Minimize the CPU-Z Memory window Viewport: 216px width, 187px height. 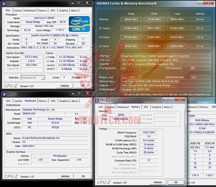click(x=166, y=99)
